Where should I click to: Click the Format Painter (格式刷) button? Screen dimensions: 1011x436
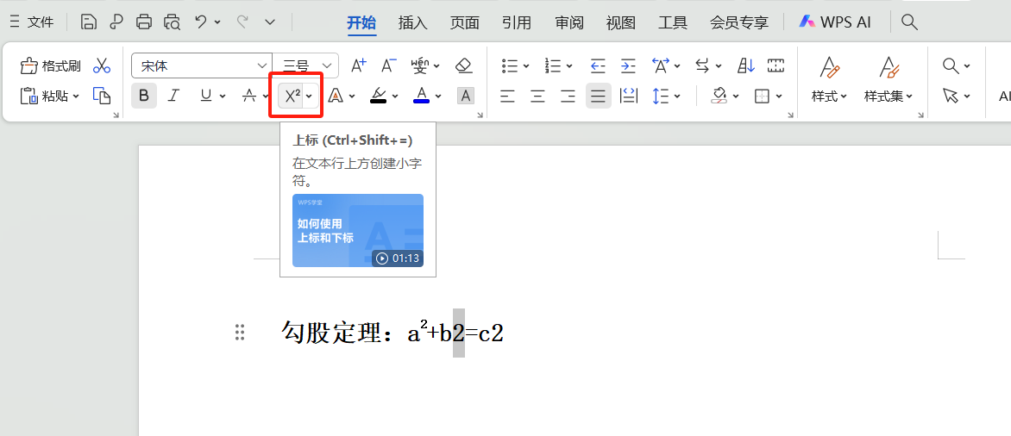[50, 65]
